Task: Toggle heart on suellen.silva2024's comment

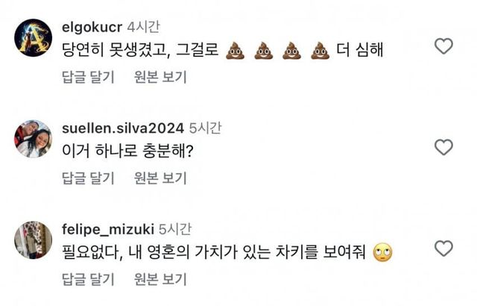Action: [x=443, y=147]
